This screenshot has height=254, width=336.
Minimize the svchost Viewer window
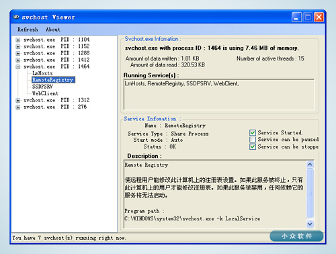click(x=296, y=17)
